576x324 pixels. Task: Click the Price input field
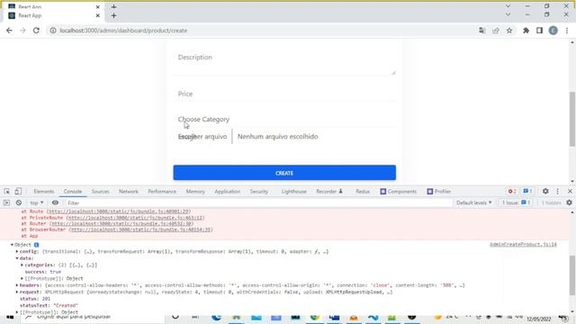[x=284, y=94]
